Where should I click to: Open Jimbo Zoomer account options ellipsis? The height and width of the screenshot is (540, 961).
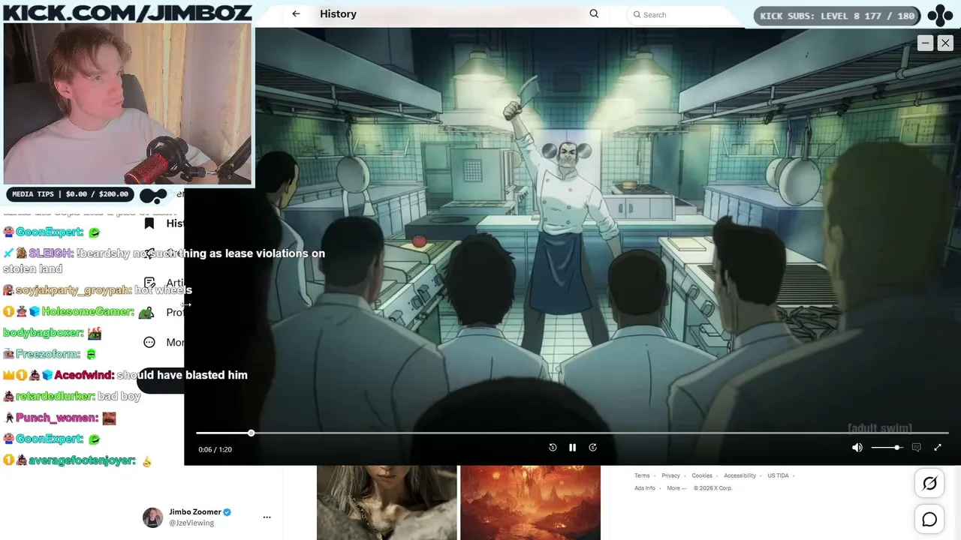(267, 517)
